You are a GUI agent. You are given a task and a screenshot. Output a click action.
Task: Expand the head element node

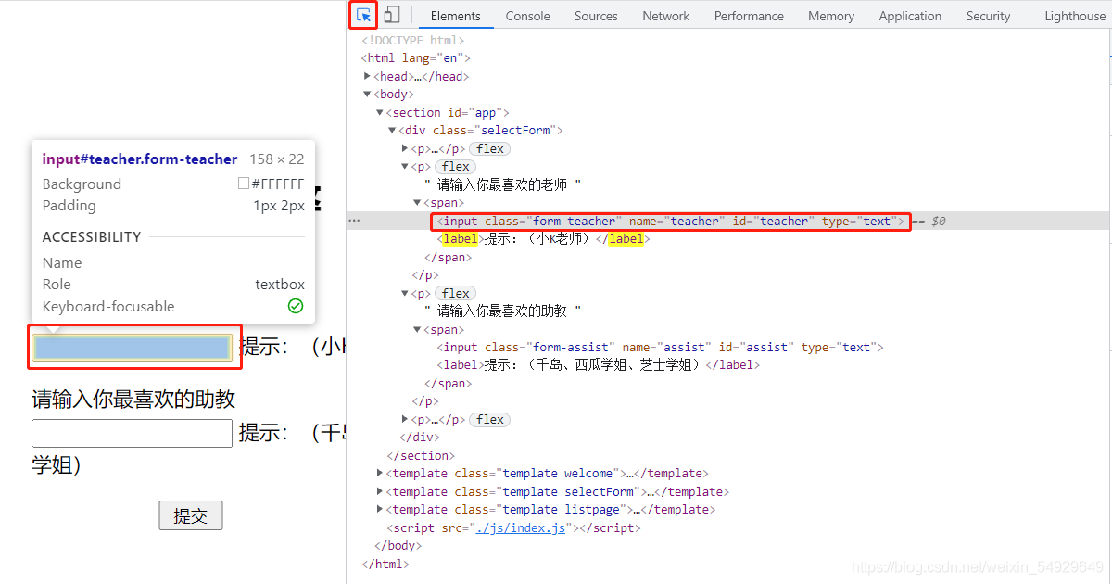point(368,76)
